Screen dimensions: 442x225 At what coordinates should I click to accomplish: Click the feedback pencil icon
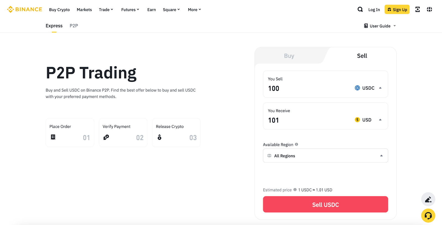point(428,199)
